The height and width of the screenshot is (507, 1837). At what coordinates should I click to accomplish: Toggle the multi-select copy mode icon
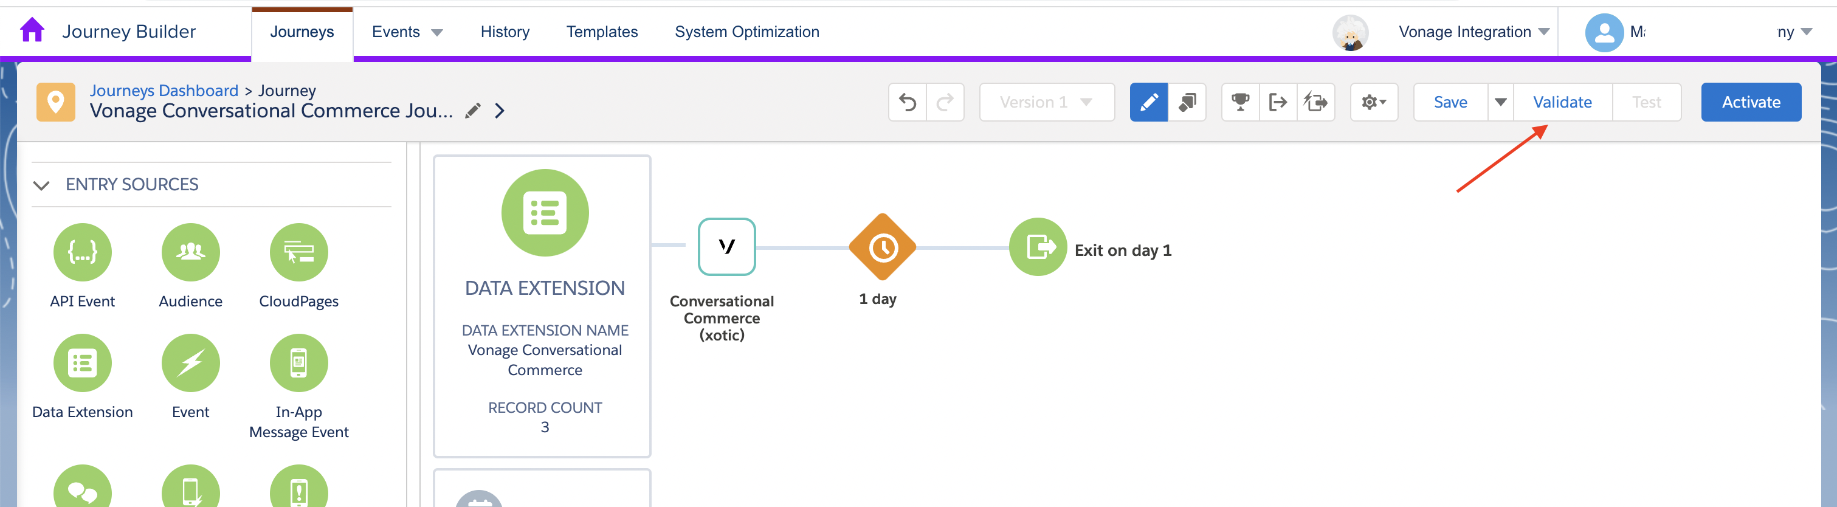pyautogui.click(x=1187, y=103)
